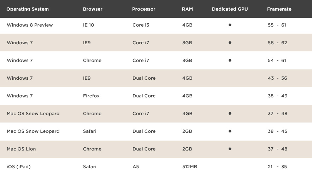Viewport: 312px width, 176px height.
Task: Click the Processor column header
Action: [143, 9]
